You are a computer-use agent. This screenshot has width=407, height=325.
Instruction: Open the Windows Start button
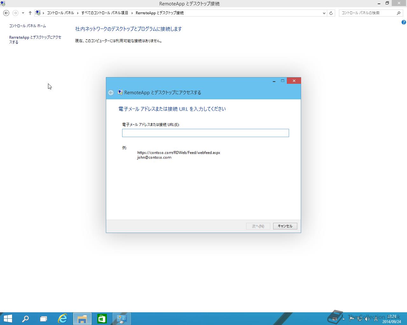tap(8, 319)
